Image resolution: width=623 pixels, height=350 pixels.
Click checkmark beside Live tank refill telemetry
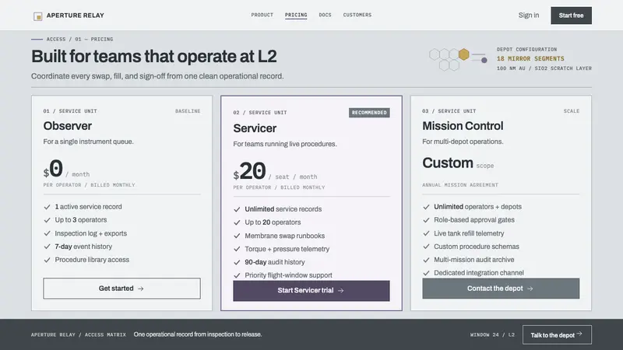pyautogui.click(x=426, y=234)
